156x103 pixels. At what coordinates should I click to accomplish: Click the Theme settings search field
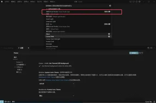pyautogui.click(x=71, y=53)
